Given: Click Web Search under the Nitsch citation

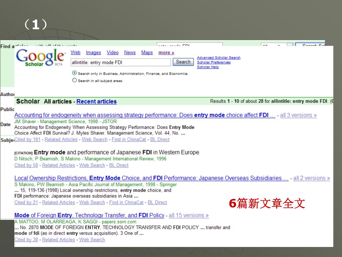Looking at the screenshot, I should pos(92,165).
